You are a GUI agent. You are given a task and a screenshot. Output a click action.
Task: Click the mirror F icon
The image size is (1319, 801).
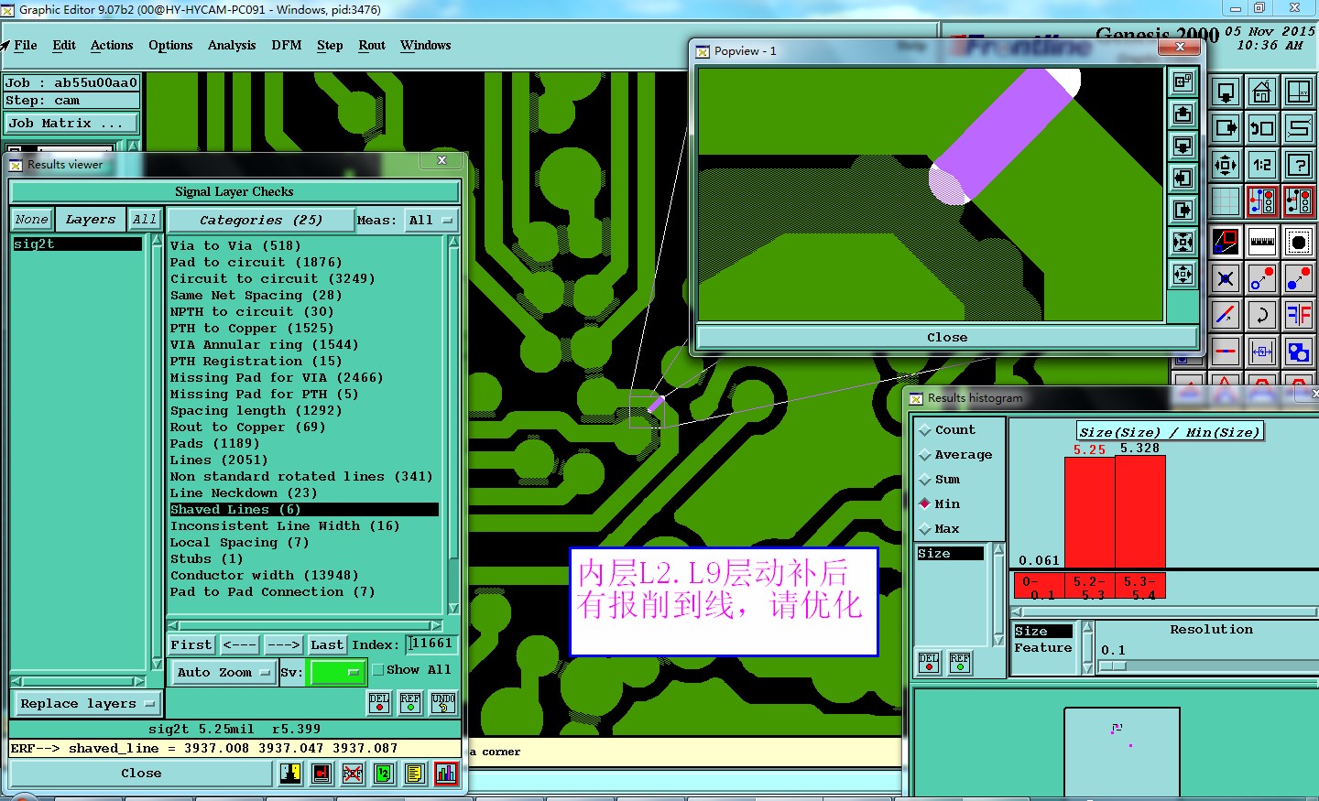pos(1299,315)
